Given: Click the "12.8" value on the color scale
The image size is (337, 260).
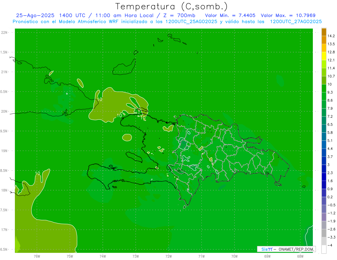Looking at the screenshot, I should 331,52.
